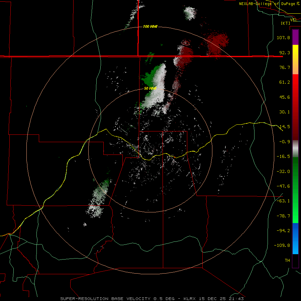This screenshot has height=301, width=301.
Task: Click the -16.5 value on velocity scale
Action: coord(283,157)
